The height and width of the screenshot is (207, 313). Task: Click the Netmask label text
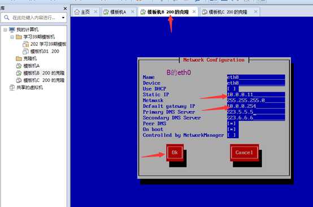pyautogui.click(x=153, y=100)
